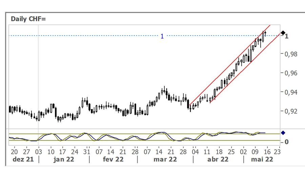Click the oscillator axis 0 label

click(x=286, y=142)
